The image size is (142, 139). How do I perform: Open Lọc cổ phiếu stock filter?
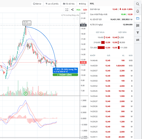(x=52, y=4)
